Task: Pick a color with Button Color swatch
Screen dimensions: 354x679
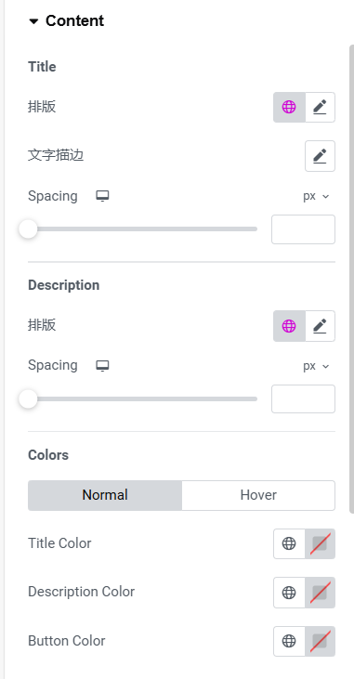Action: [320, 641]
